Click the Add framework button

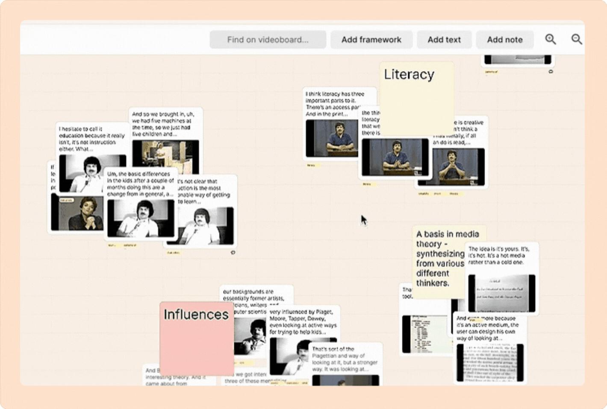coord(371,40)
